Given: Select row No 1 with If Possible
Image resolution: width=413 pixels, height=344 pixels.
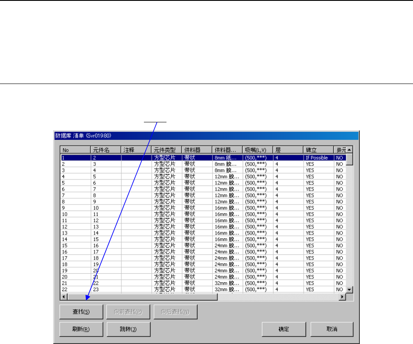Looking at the screenshot, I should coord(203,158).
